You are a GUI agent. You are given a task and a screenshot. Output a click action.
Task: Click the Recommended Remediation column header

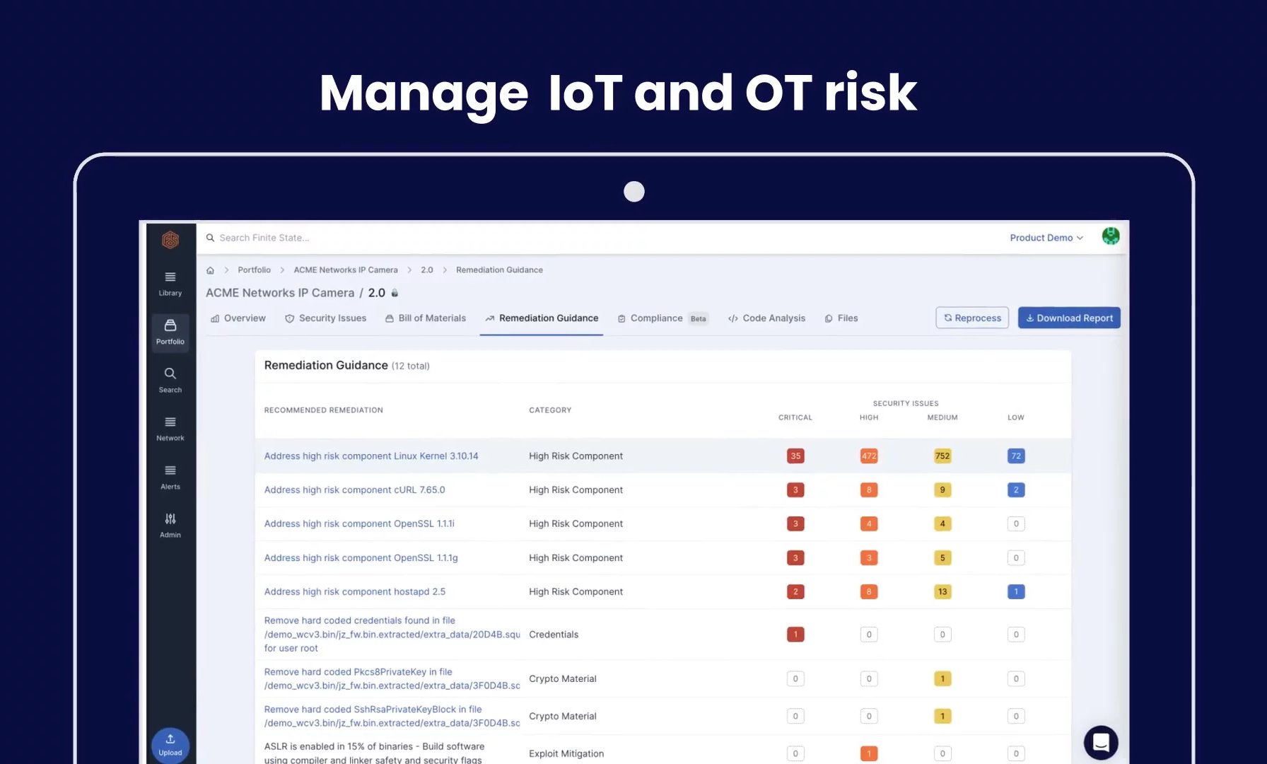[323, 410]
